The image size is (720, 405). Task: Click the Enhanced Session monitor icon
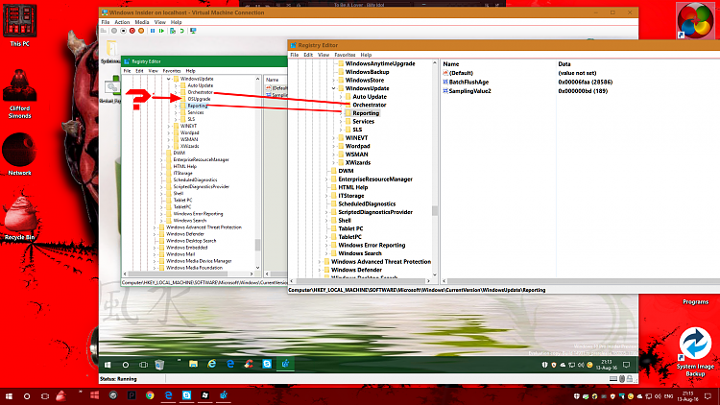click(193, 31)
